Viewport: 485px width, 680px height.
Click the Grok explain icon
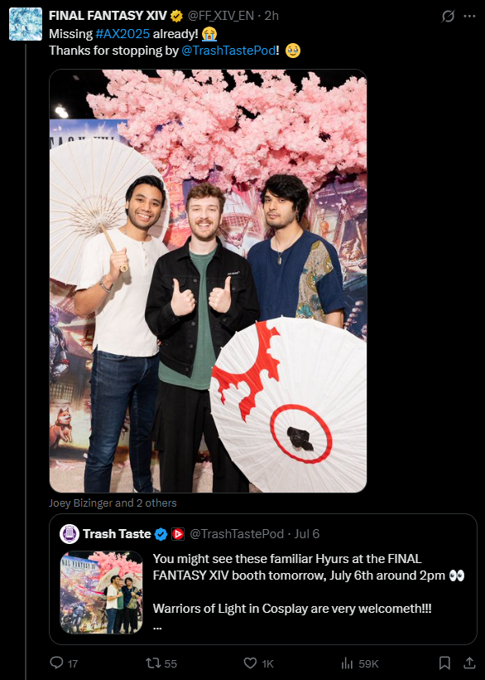(x=449, y=17)
